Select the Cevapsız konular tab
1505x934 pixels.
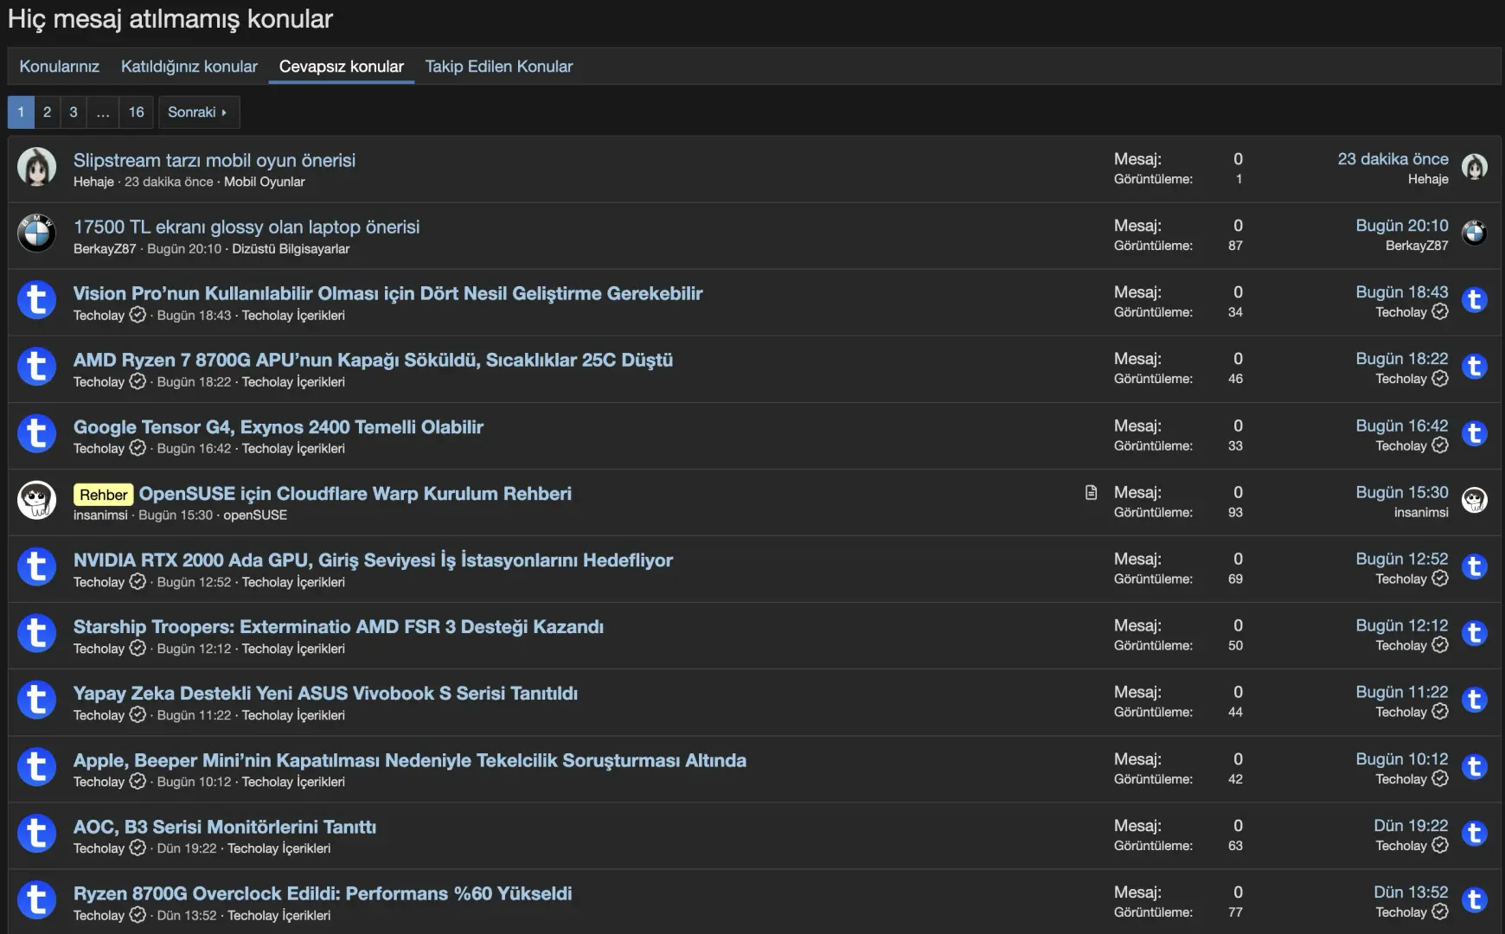342,67
